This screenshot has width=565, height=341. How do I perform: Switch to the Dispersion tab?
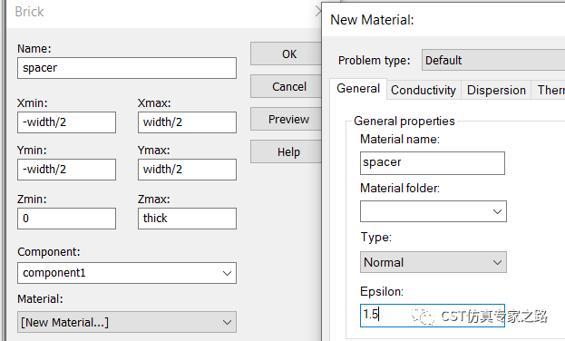click(x=496, y=90)
